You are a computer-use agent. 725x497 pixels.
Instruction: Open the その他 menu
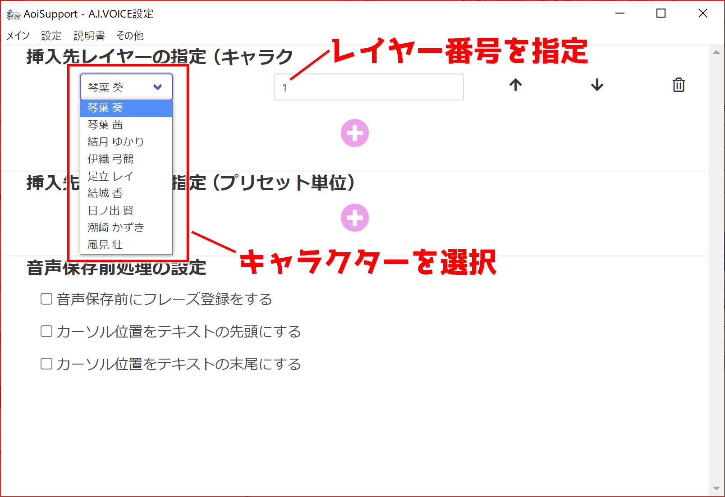(130, 36)
